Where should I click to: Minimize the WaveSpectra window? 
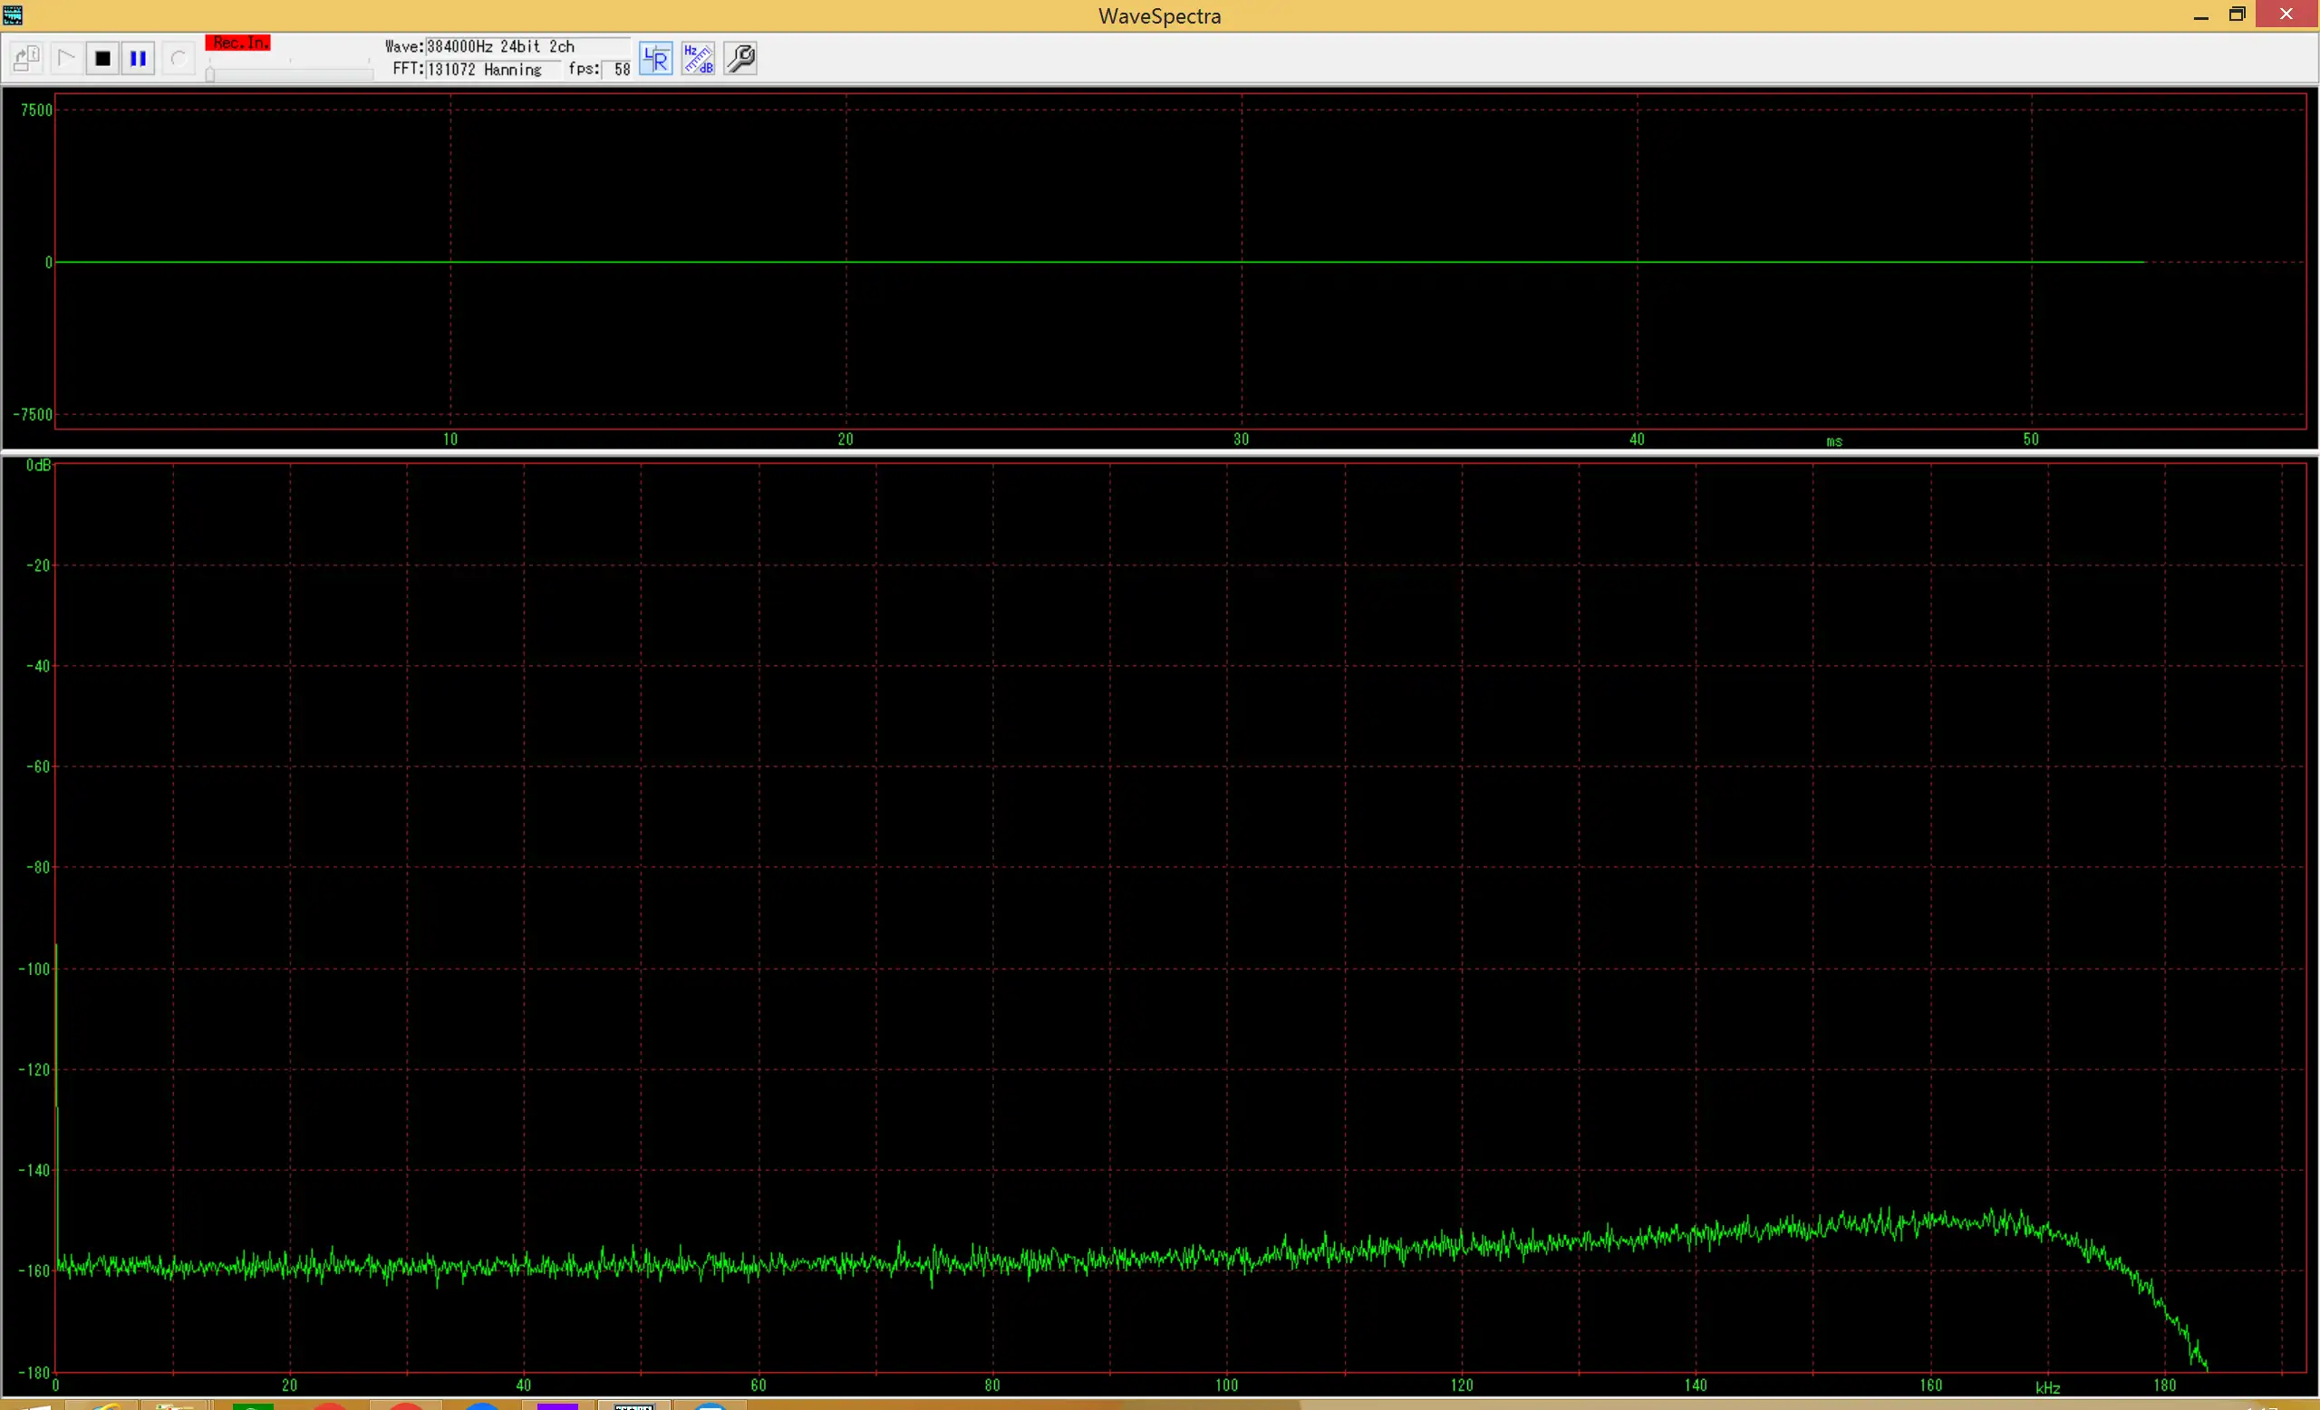coord(2200,14)
